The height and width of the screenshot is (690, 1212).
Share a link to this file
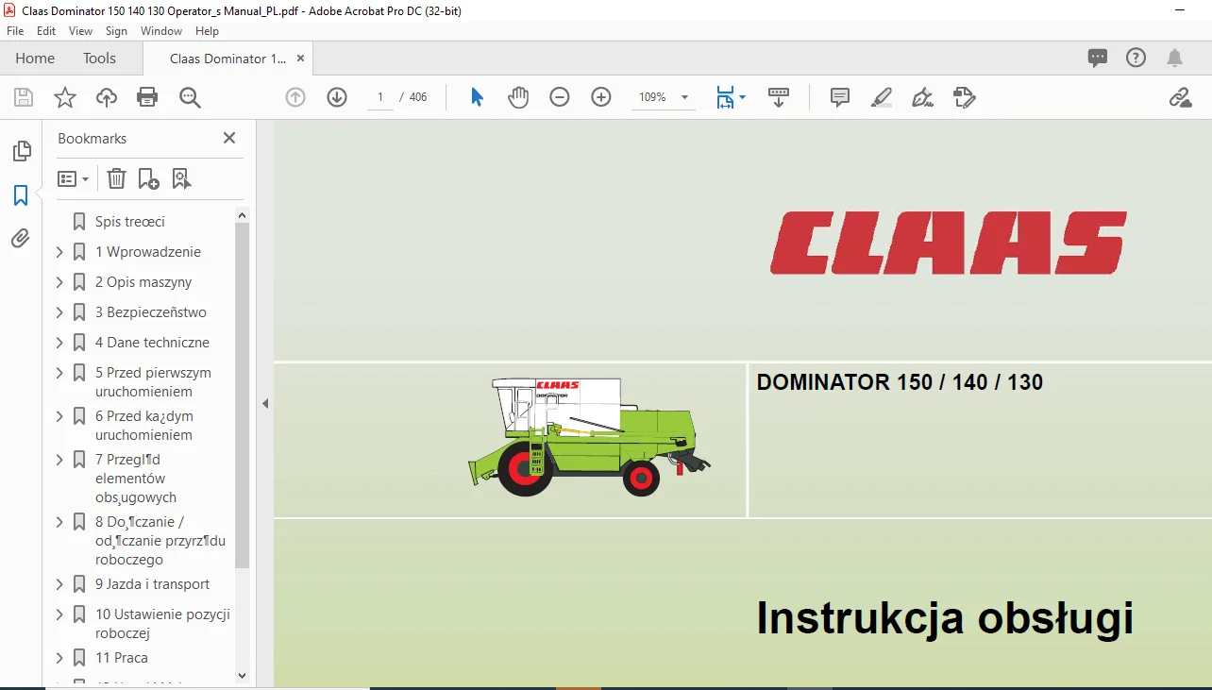pos(1180,97)
